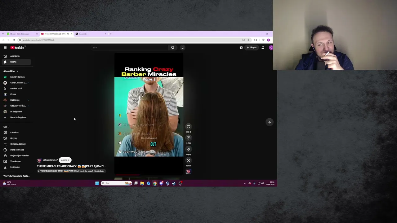Like the Short with the heart icon
Viewport: 397px width, 223px height.
coord(189,127)
